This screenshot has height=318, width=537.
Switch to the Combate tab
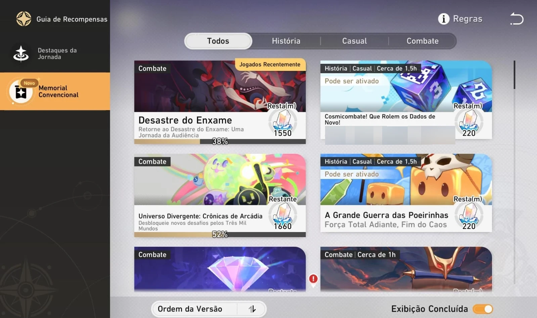click(422, 41)
